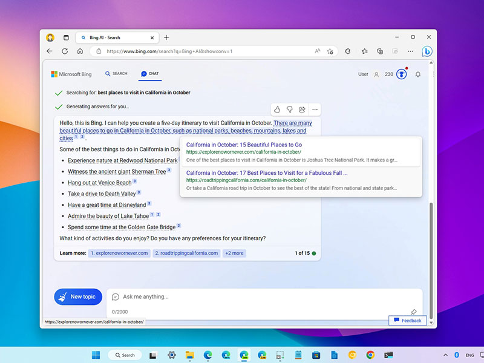Share the Bing chat response

(x=302, y=110)
